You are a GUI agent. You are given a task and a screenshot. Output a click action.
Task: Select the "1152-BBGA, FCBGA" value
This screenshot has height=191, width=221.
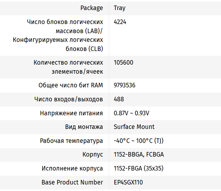(x=139, y=155)
